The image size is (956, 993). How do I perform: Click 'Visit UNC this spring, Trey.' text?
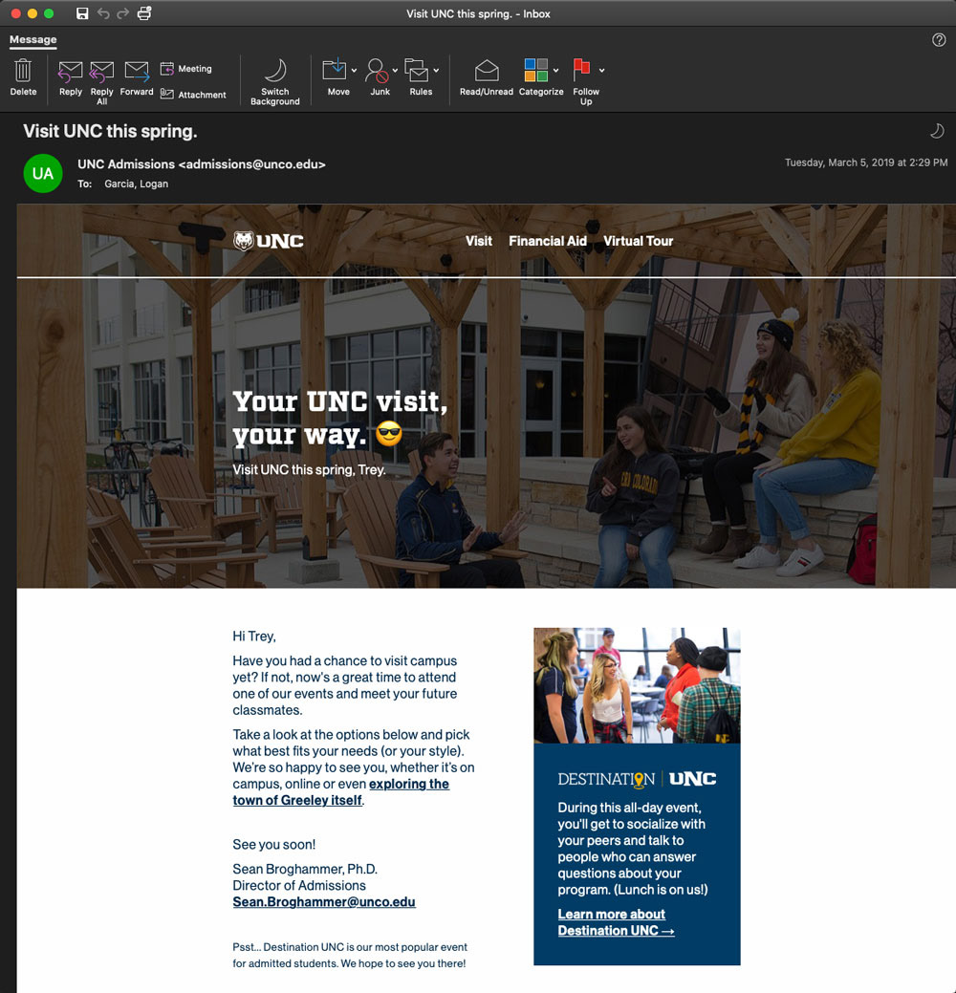309,470
